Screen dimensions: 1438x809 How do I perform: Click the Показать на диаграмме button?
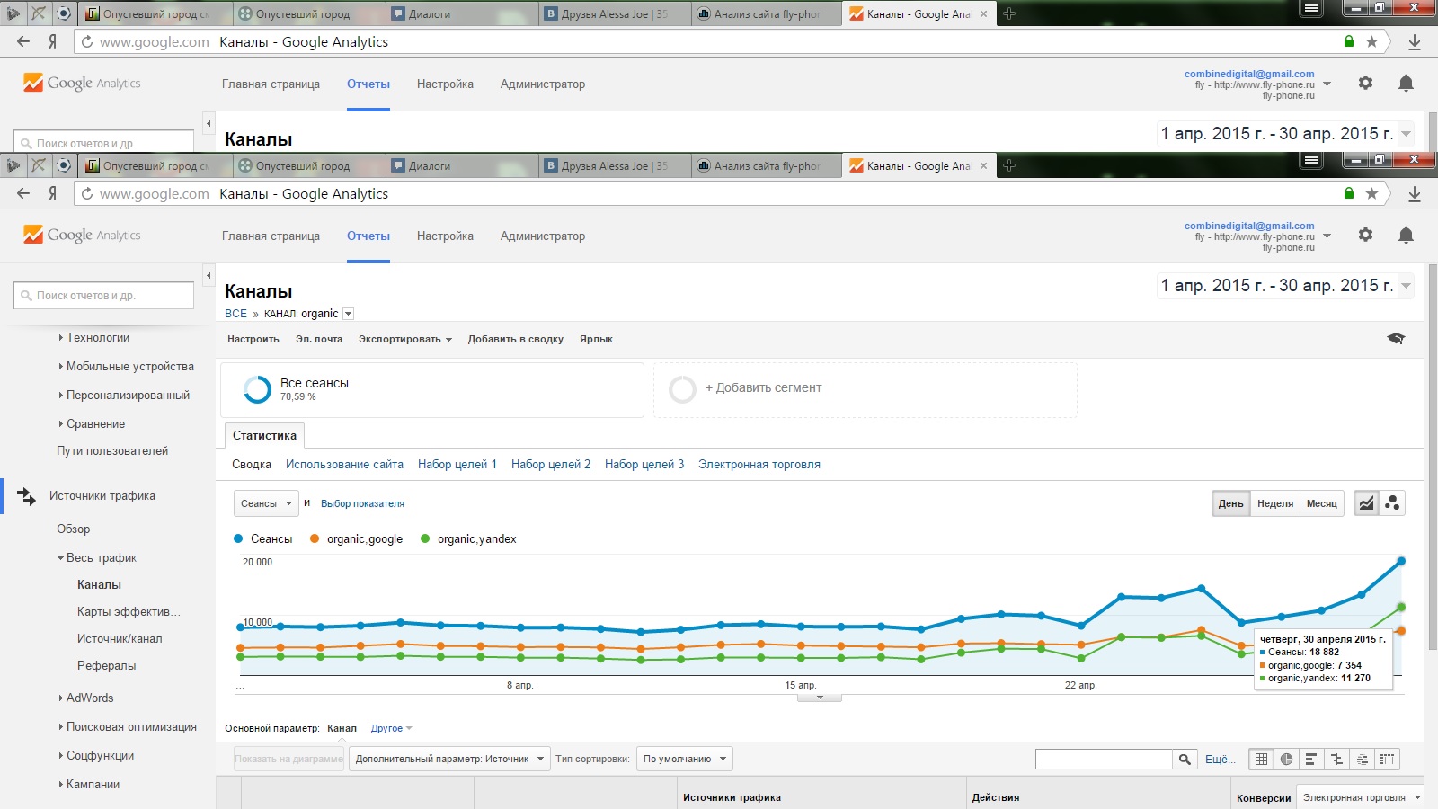coord(289,759)
